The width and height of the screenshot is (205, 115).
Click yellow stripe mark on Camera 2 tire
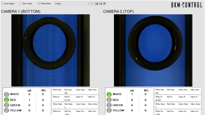tap(175, 48)
